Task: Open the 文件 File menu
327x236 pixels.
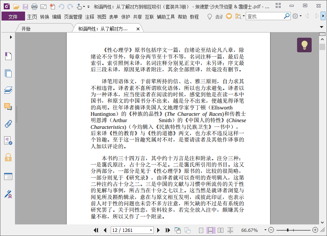Action: click(13, 16)
